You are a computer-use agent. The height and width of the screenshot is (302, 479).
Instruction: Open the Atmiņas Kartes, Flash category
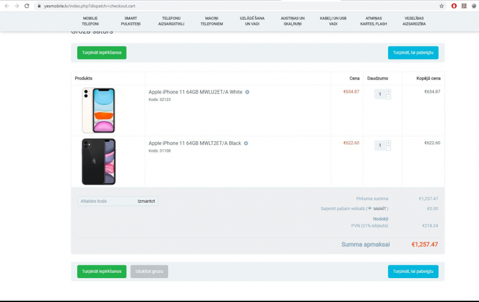pos(374,21)
